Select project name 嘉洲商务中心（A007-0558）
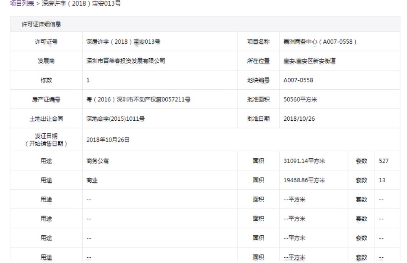The image size is (407, 263). [x=320, y=42]
